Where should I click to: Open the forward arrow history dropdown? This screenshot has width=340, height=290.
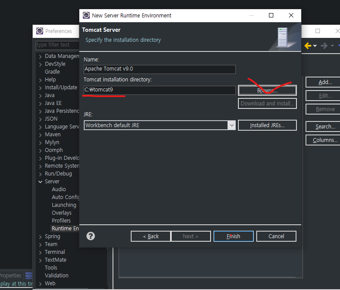pyautogui.click(x=332, y=46)
